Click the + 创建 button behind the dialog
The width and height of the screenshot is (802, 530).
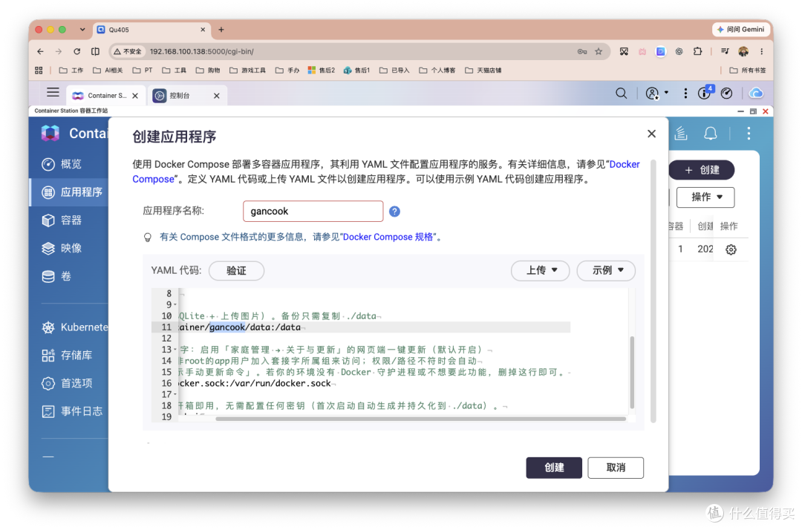(701, 170)
